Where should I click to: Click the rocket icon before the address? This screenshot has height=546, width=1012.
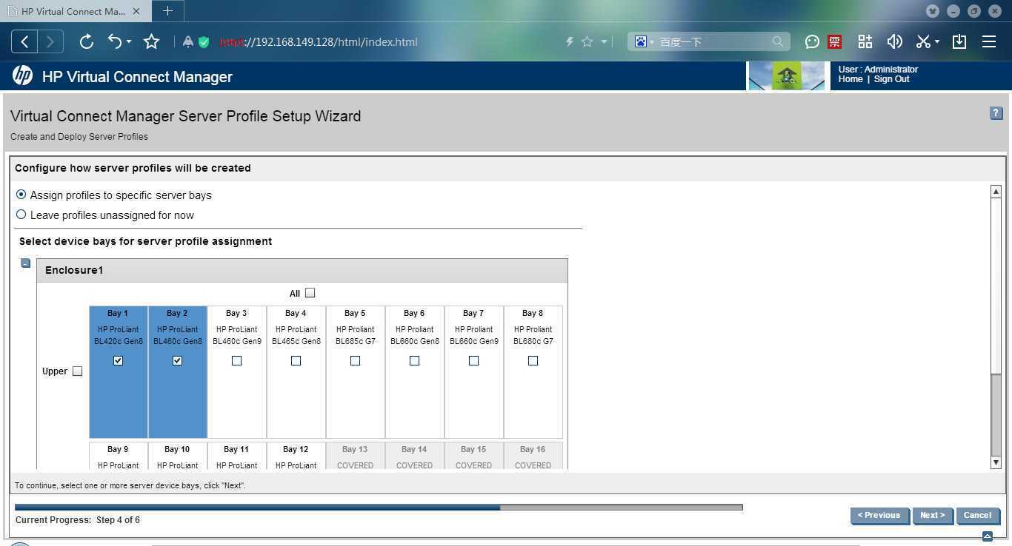click(188, 42)
